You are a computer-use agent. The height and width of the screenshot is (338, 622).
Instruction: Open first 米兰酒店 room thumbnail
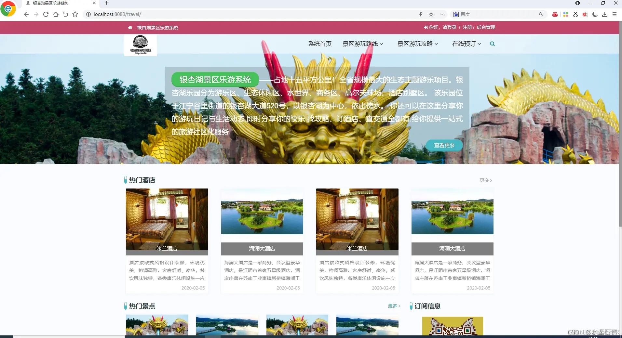coord(167,219)
